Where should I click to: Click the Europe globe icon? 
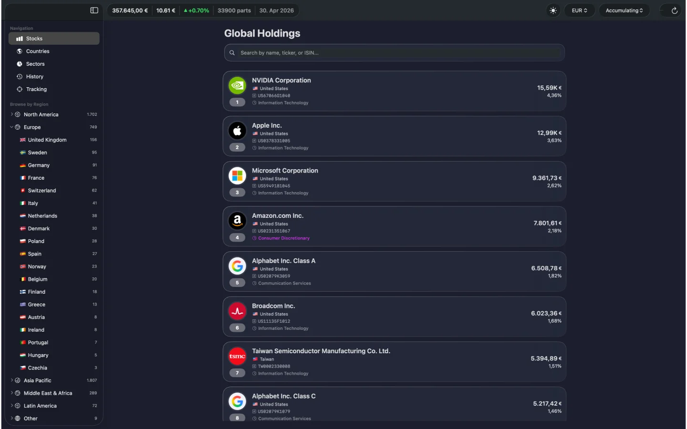[18, 127]
